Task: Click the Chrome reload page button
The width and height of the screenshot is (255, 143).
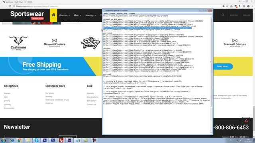Action: (10, 6)
